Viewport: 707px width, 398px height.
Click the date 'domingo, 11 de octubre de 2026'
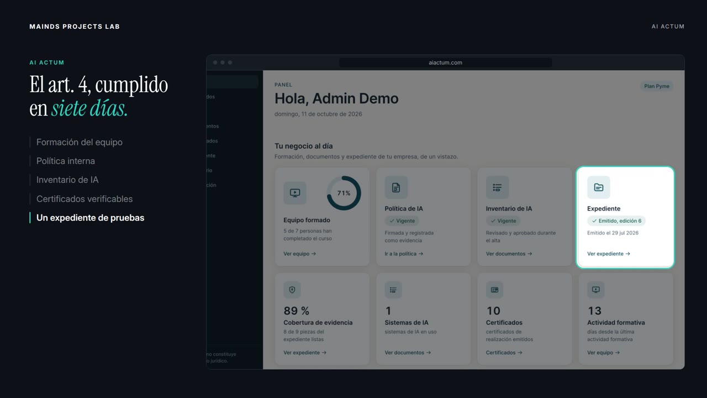click(318, 114)
